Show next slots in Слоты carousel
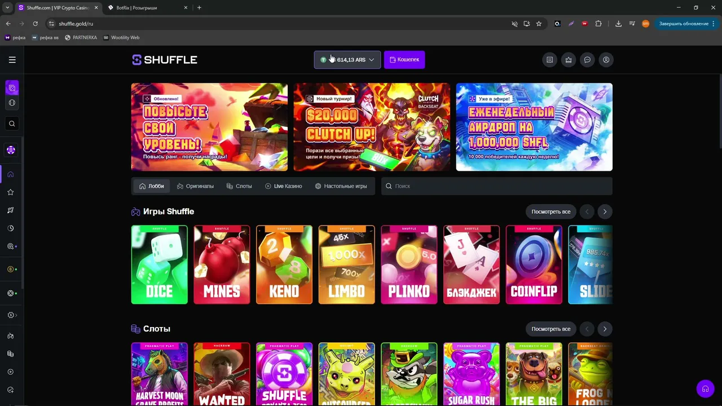 click(605, 329)
